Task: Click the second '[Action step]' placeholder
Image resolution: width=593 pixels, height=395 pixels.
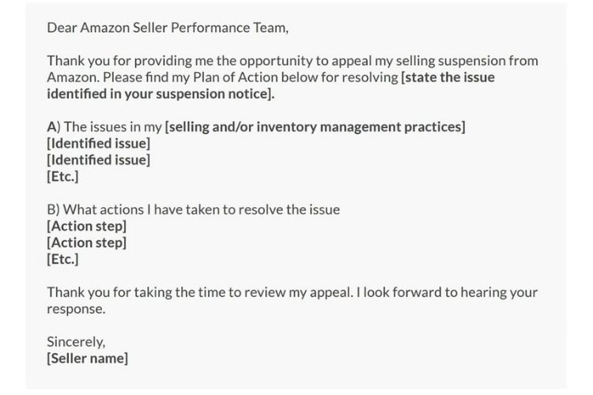Action: click(x=87, y=243)
